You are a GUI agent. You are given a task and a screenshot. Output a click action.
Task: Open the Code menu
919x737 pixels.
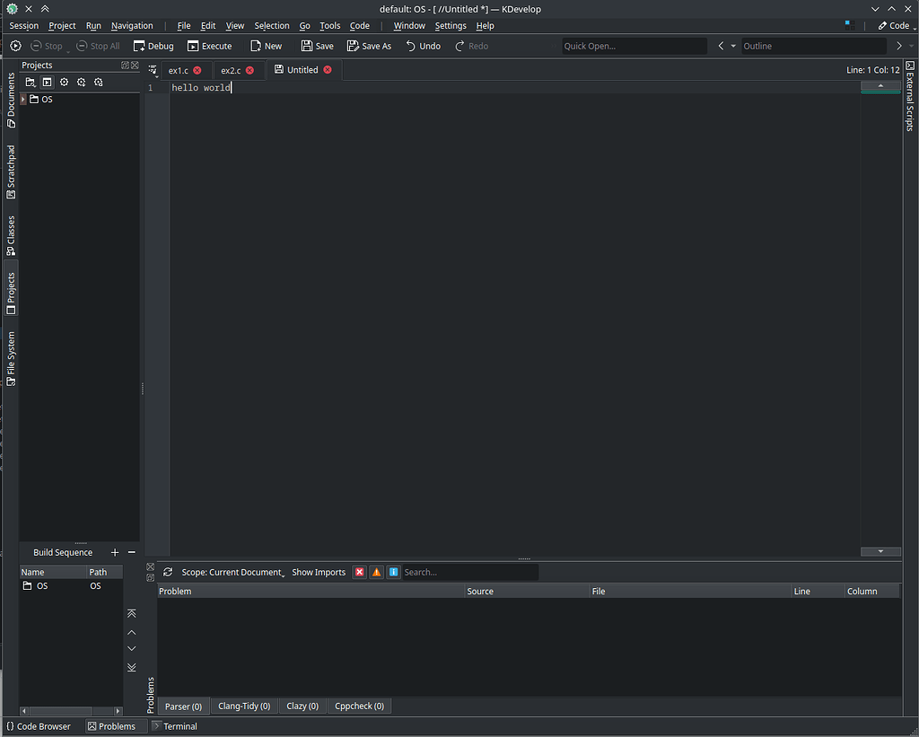[359, 25]
